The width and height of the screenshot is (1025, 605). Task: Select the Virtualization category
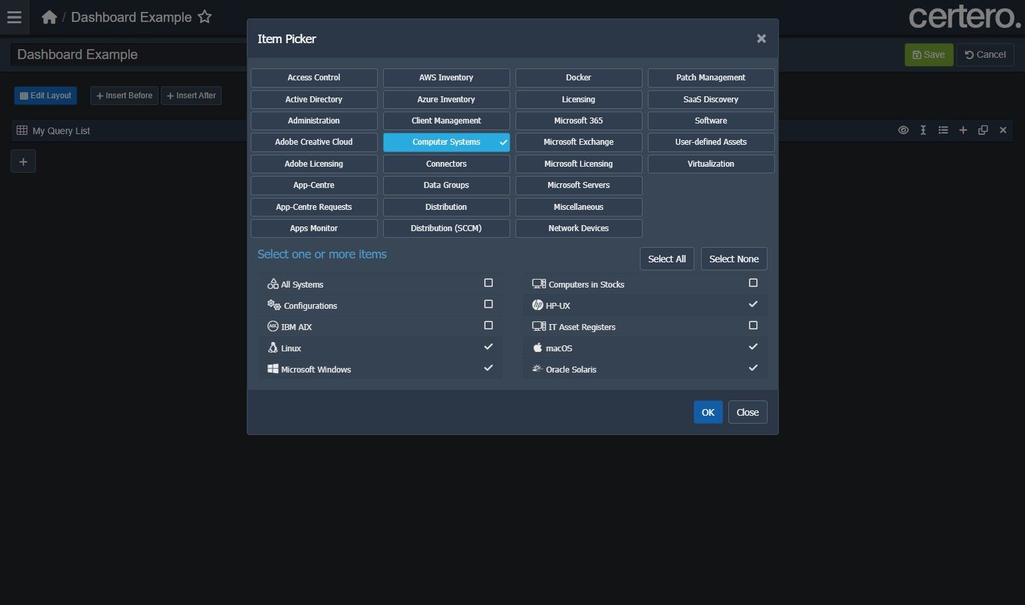711,164
